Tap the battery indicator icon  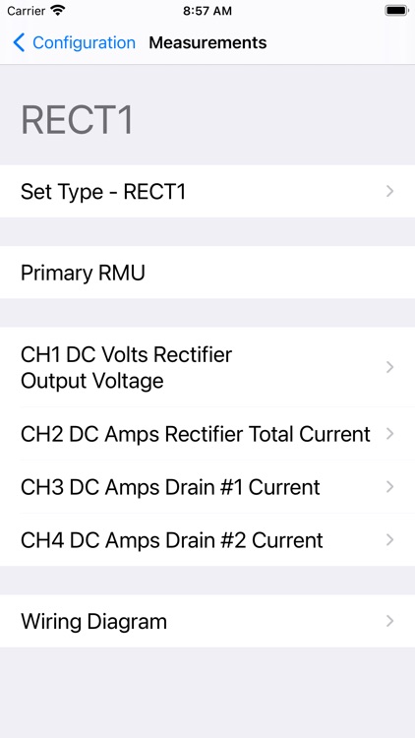396,11
